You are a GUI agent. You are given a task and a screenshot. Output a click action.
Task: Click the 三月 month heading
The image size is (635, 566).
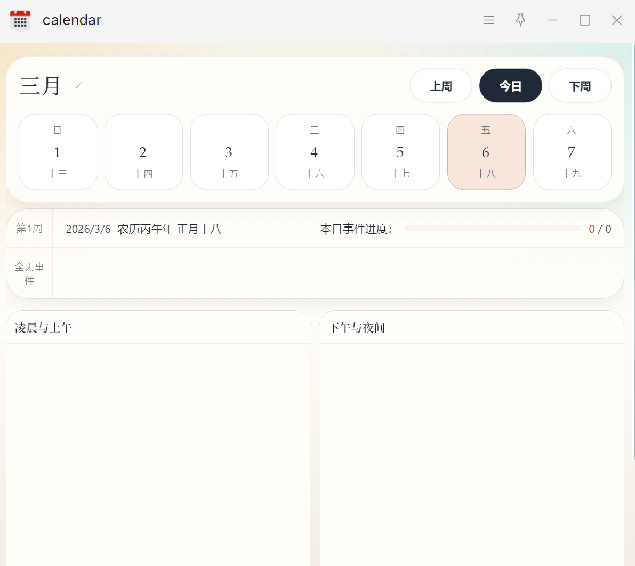pos(41,86)
